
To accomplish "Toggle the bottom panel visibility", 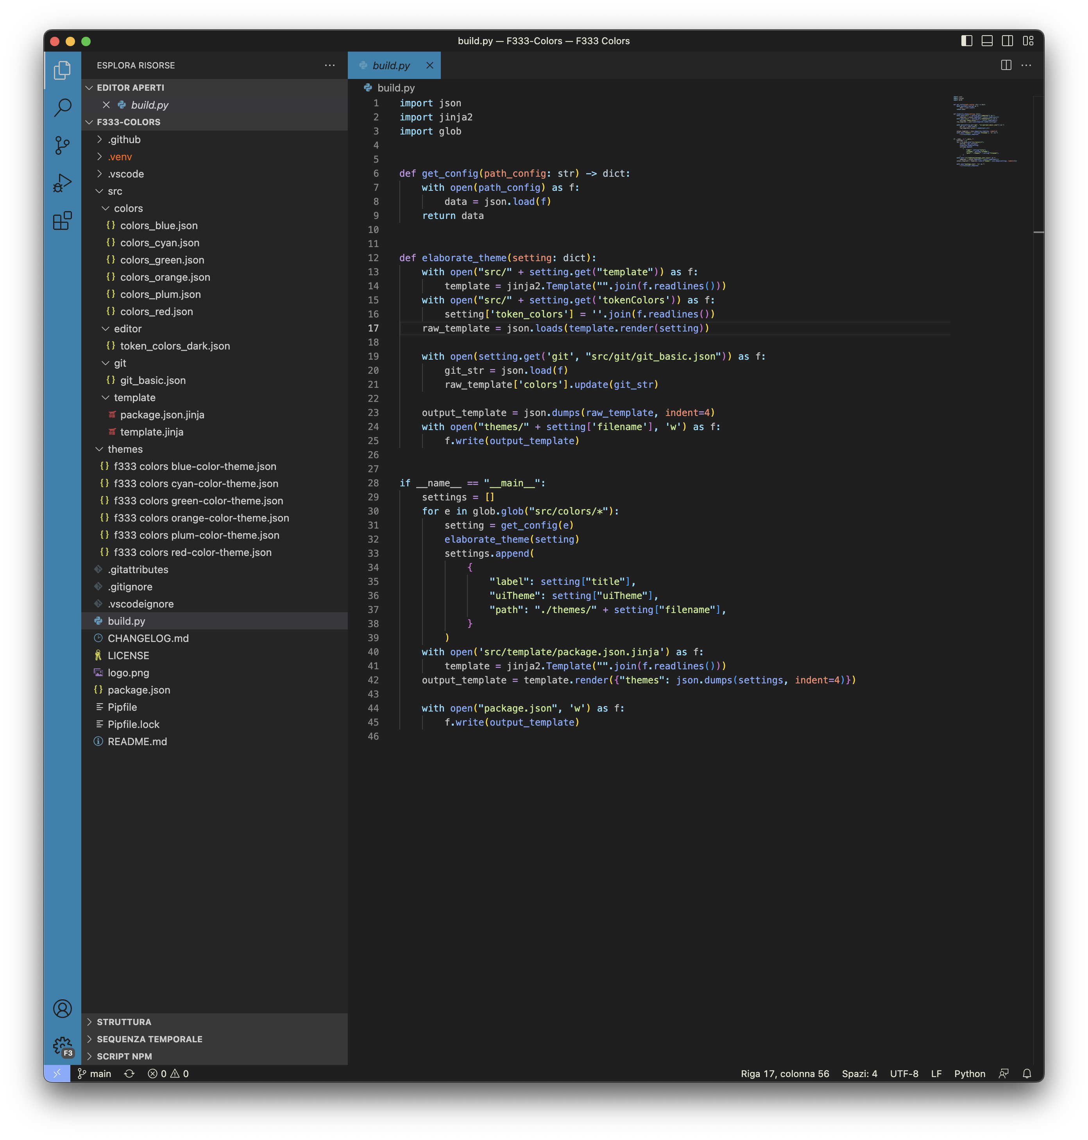I will click(987, 41).
